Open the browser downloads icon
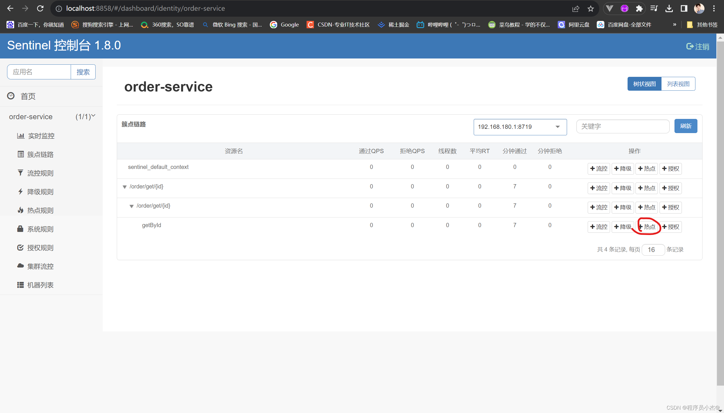724x413 pixels. (x=669, y=8)
